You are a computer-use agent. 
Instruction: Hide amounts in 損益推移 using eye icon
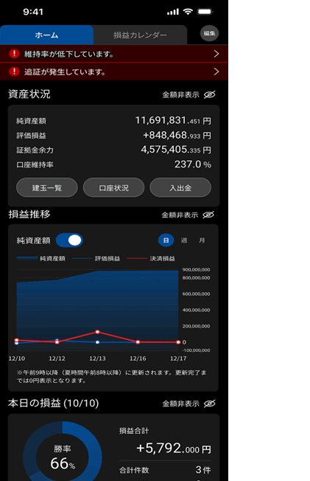pyautogui.click(x=208, y=215)
